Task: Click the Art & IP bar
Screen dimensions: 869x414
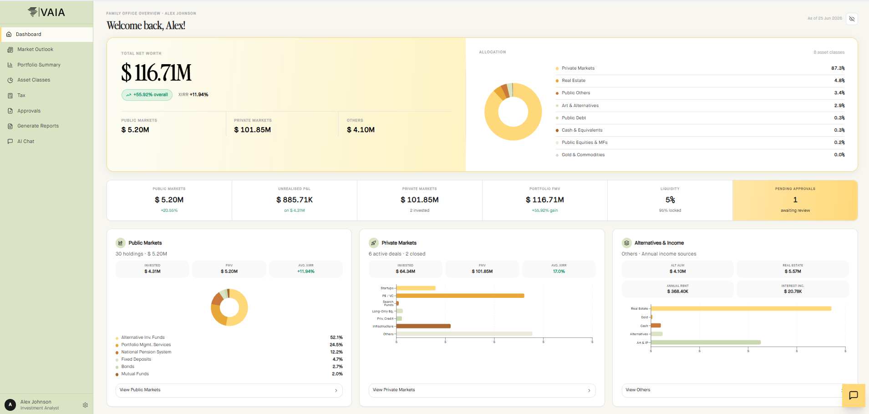Action: [706, 342]
